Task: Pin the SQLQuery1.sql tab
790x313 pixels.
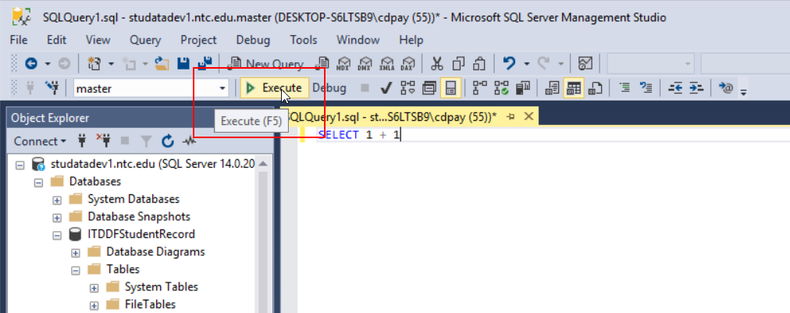Action: (511, 117)
